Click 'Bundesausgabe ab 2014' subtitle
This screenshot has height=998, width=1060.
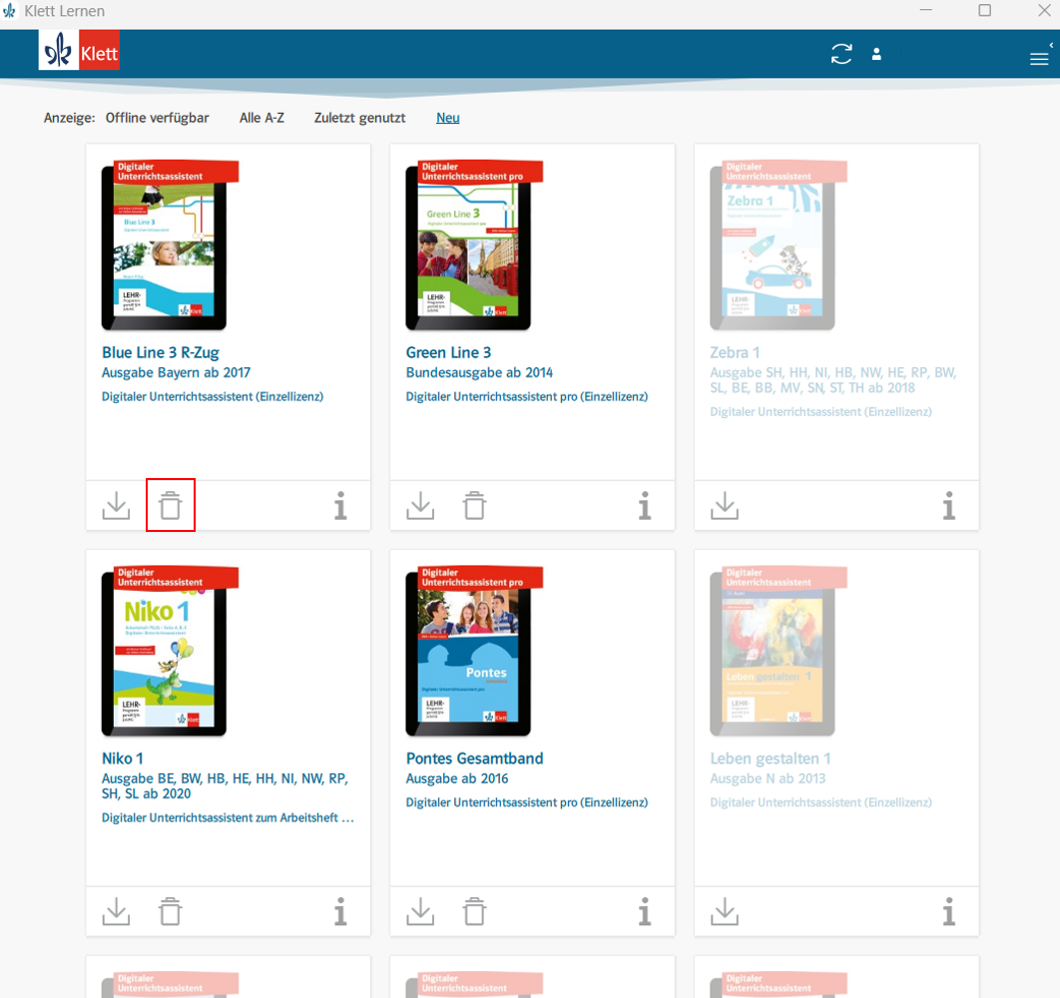[x=479, y=372]
